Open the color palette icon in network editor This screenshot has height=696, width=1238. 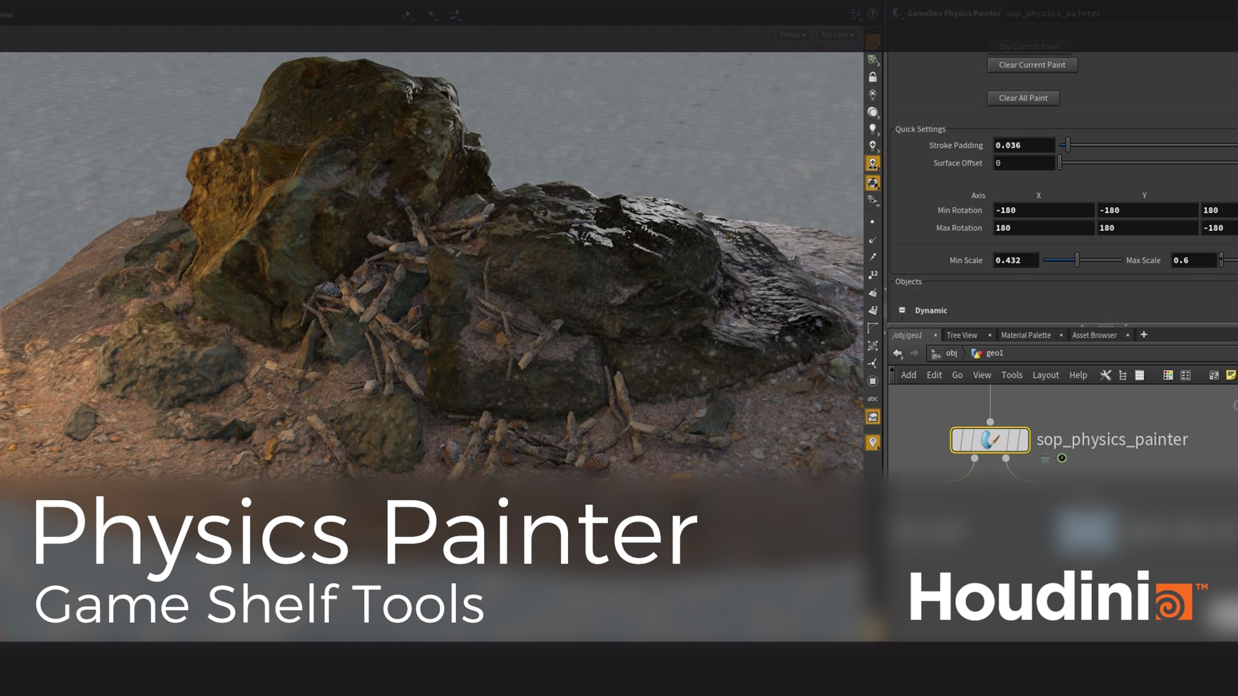[x=1168, y=375]
